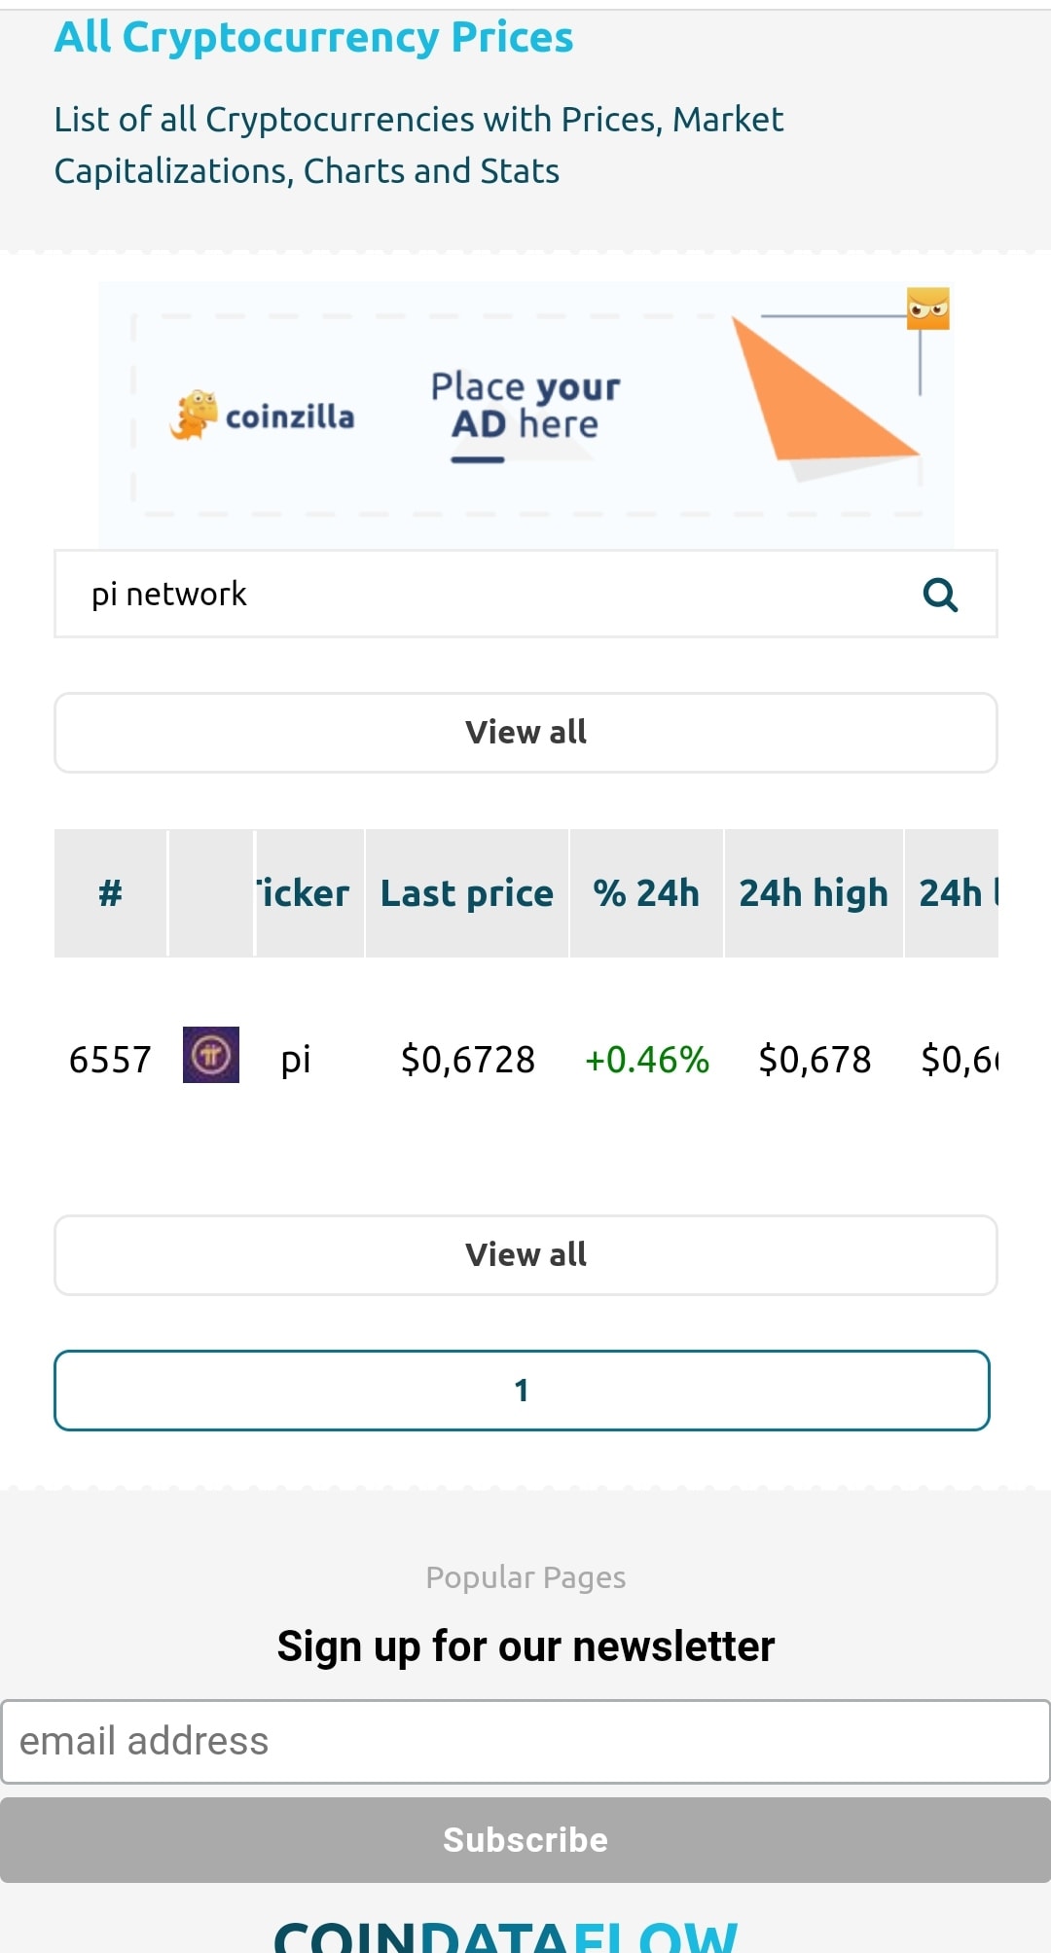
Task: Click the Subscribe button
Action: coord(525,1840)
